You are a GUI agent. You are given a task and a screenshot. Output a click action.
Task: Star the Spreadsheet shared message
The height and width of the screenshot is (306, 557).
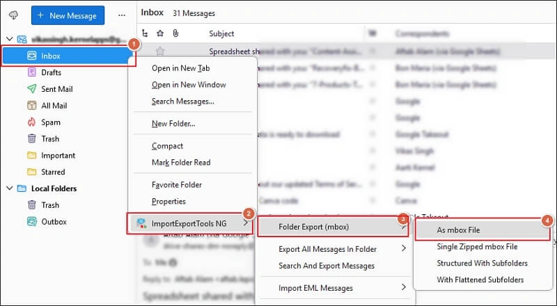pyautogui.click(x=160, y=51)
